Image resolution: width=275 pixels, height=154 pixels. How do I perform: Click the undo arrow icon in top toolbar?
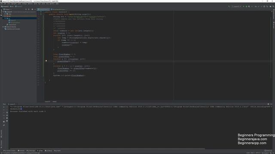tap(267, 6)
